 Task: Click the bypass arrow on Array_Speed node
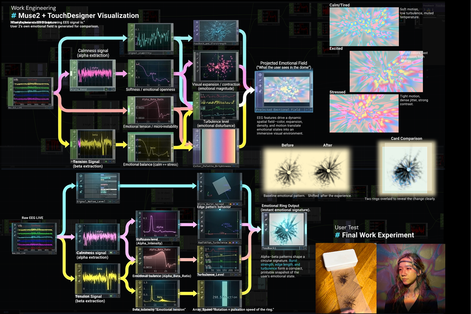tap(202, 292)
